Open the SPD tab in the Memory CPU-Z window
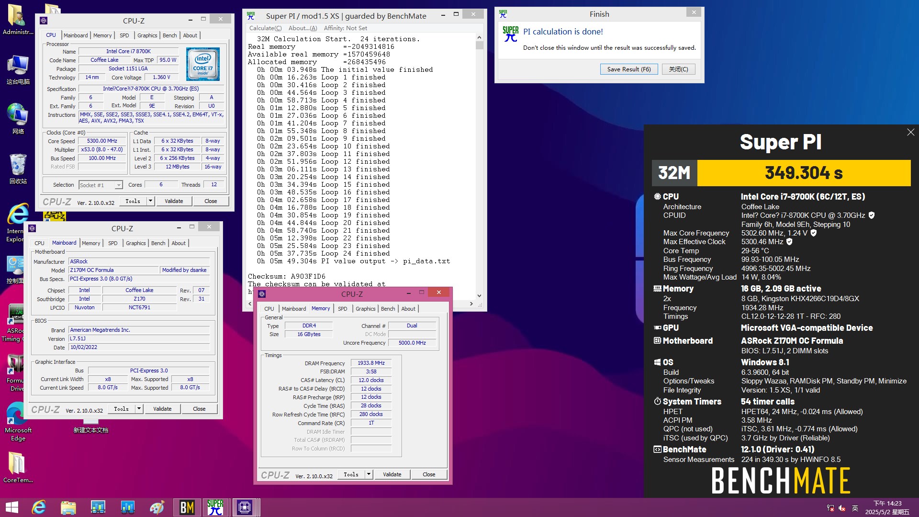 (343, 309)
